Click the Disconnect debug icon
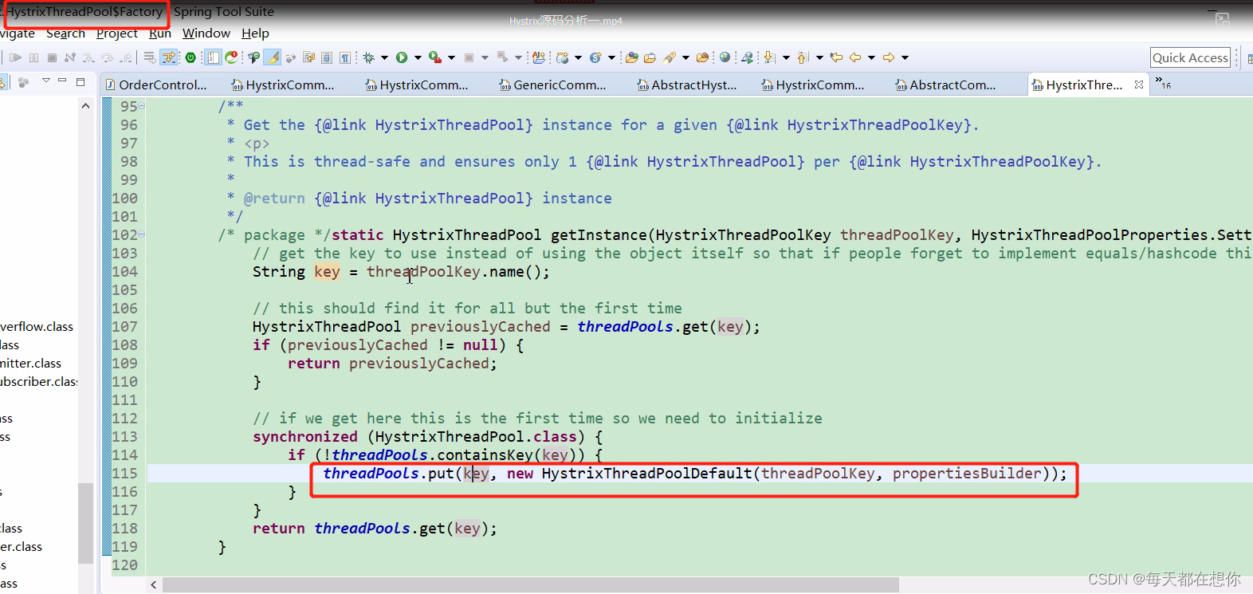Viewport: 1253px width, 594px height. point(70,57)
